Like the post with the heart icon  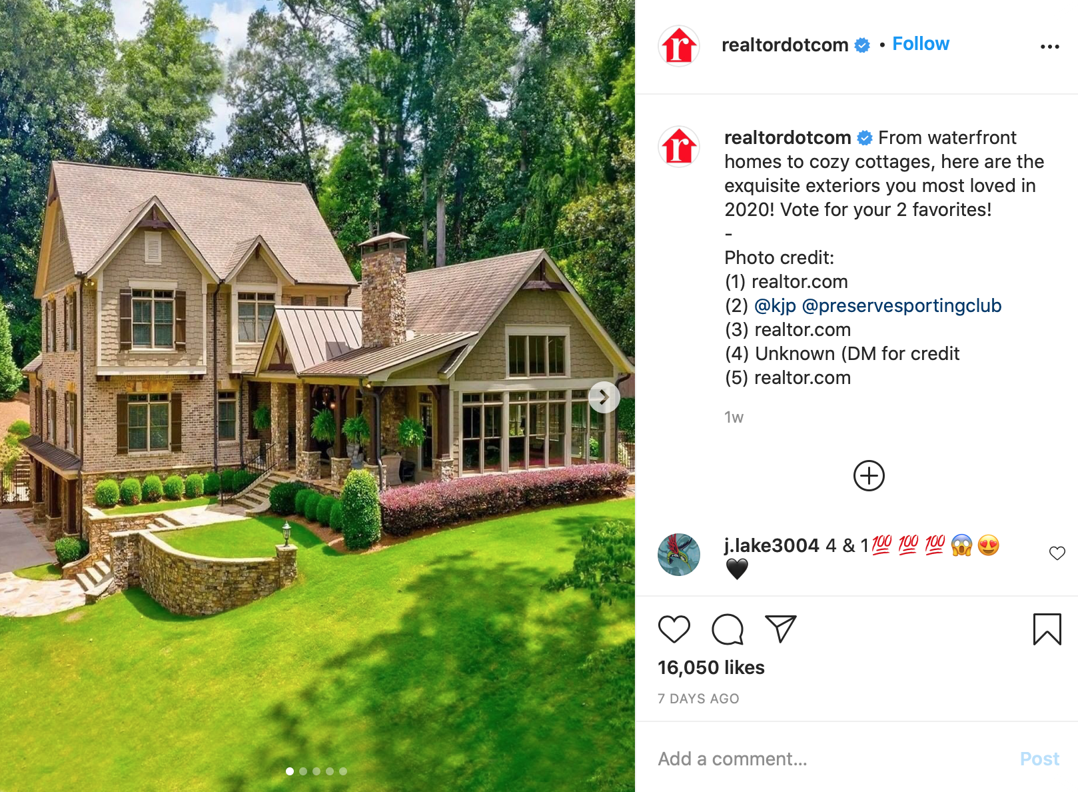674,629
